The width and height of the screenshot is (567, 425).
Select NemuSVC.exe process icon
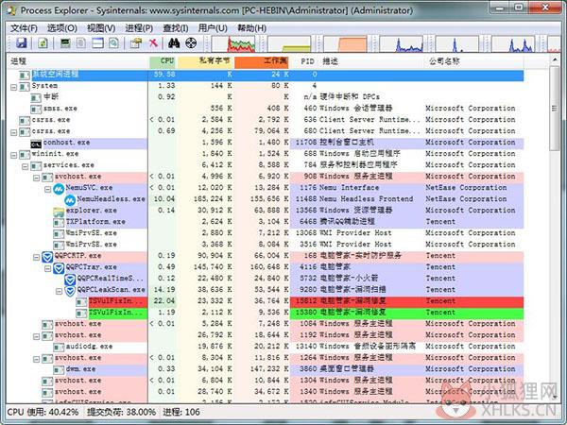[59, 188]
